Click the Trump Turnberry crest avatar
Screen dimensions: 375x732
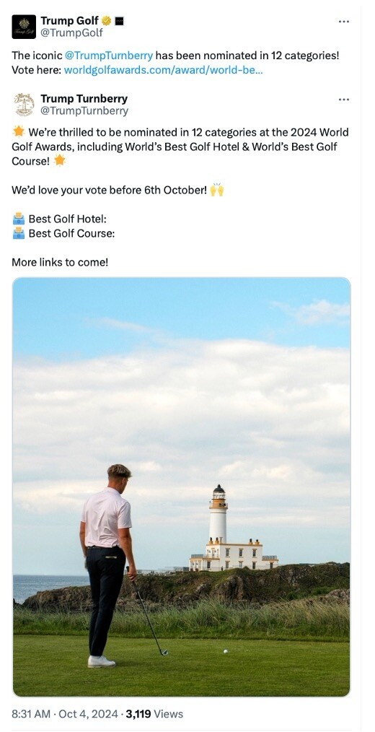click(24, 105)
